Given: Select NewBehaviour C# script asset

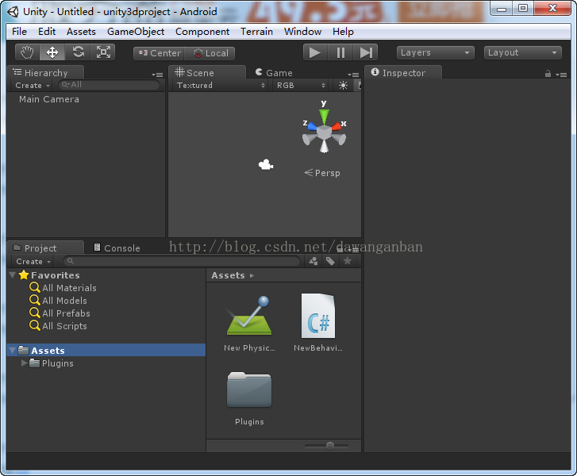Looking at the screenshot, I should (x=318, y=323).
